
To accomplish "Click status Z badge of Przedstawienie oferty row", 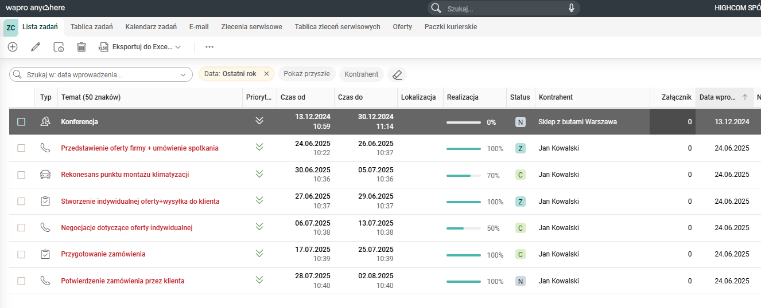I will click(521, 148).
